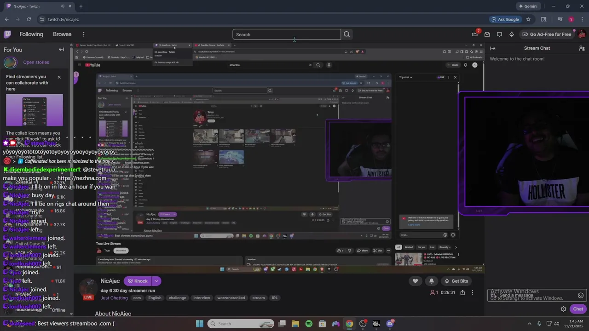The image size is (589, 331).
Task: Open NicAjec channel name link
Action: pyautogui.click(x=110, y=281)
